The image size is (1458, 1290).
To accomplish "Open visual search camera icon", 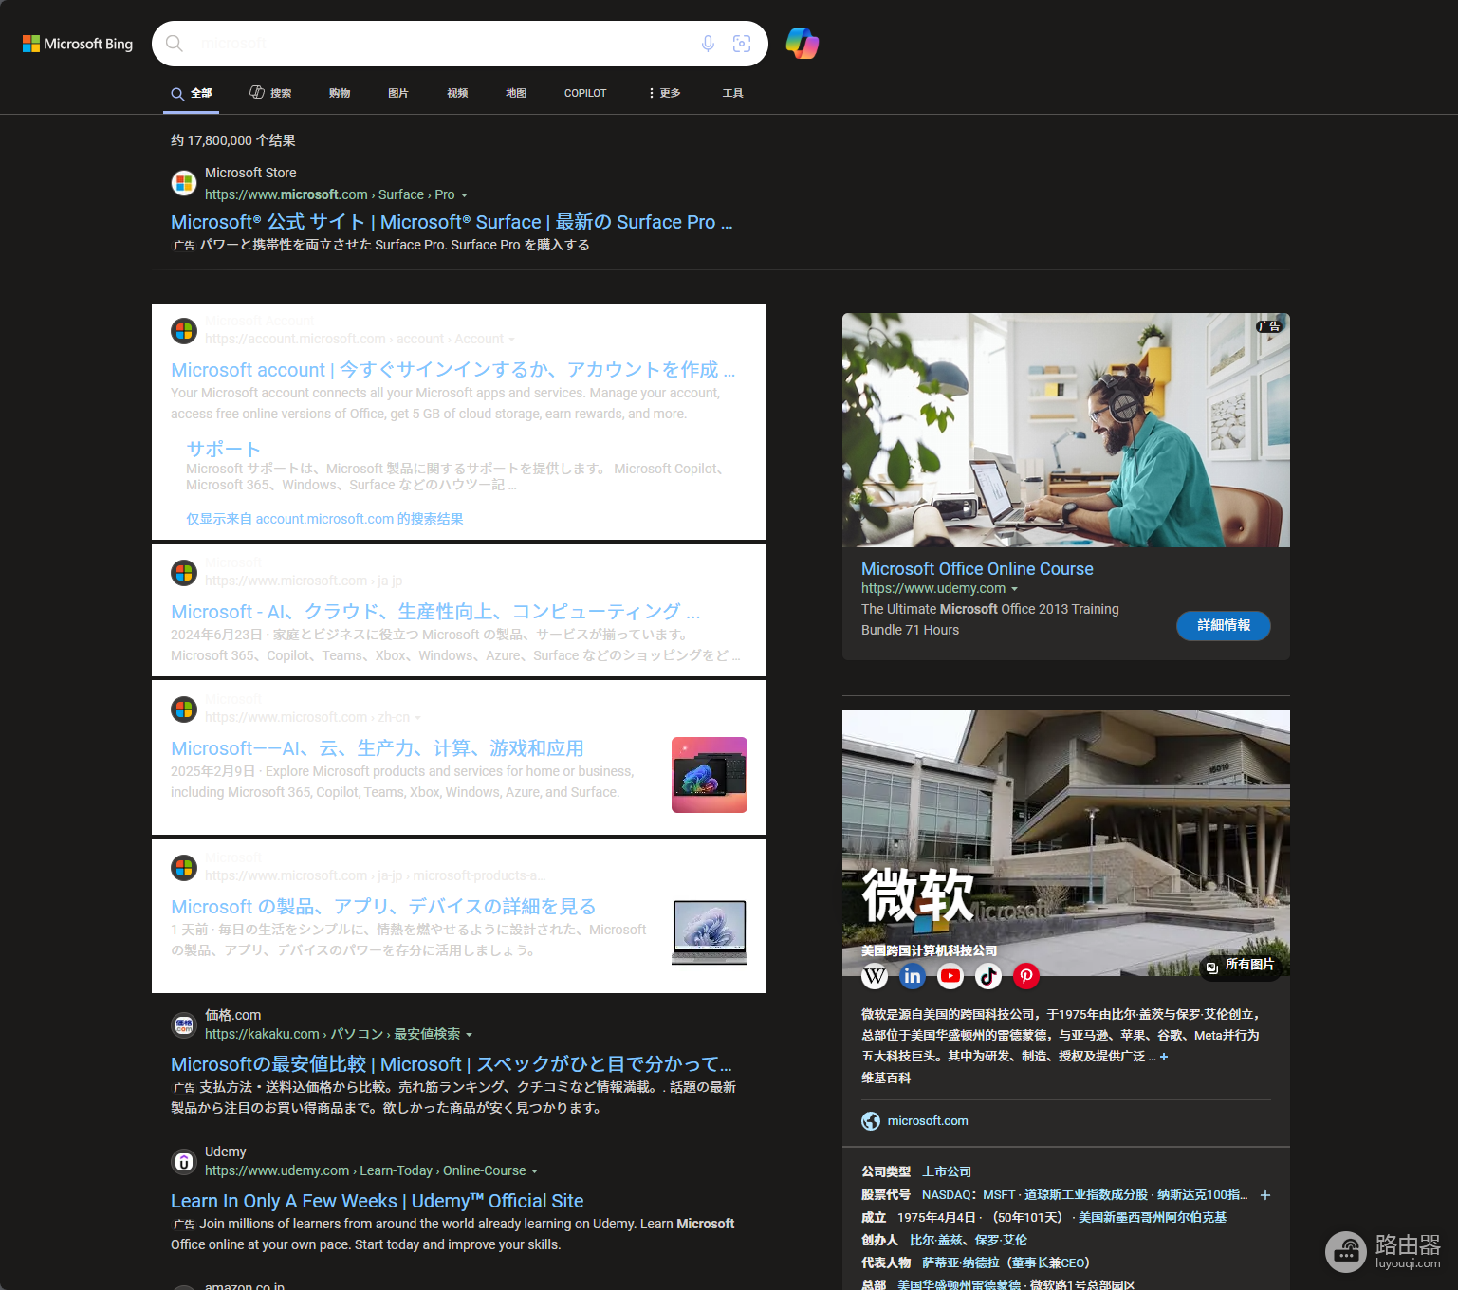I will [742, 44].
